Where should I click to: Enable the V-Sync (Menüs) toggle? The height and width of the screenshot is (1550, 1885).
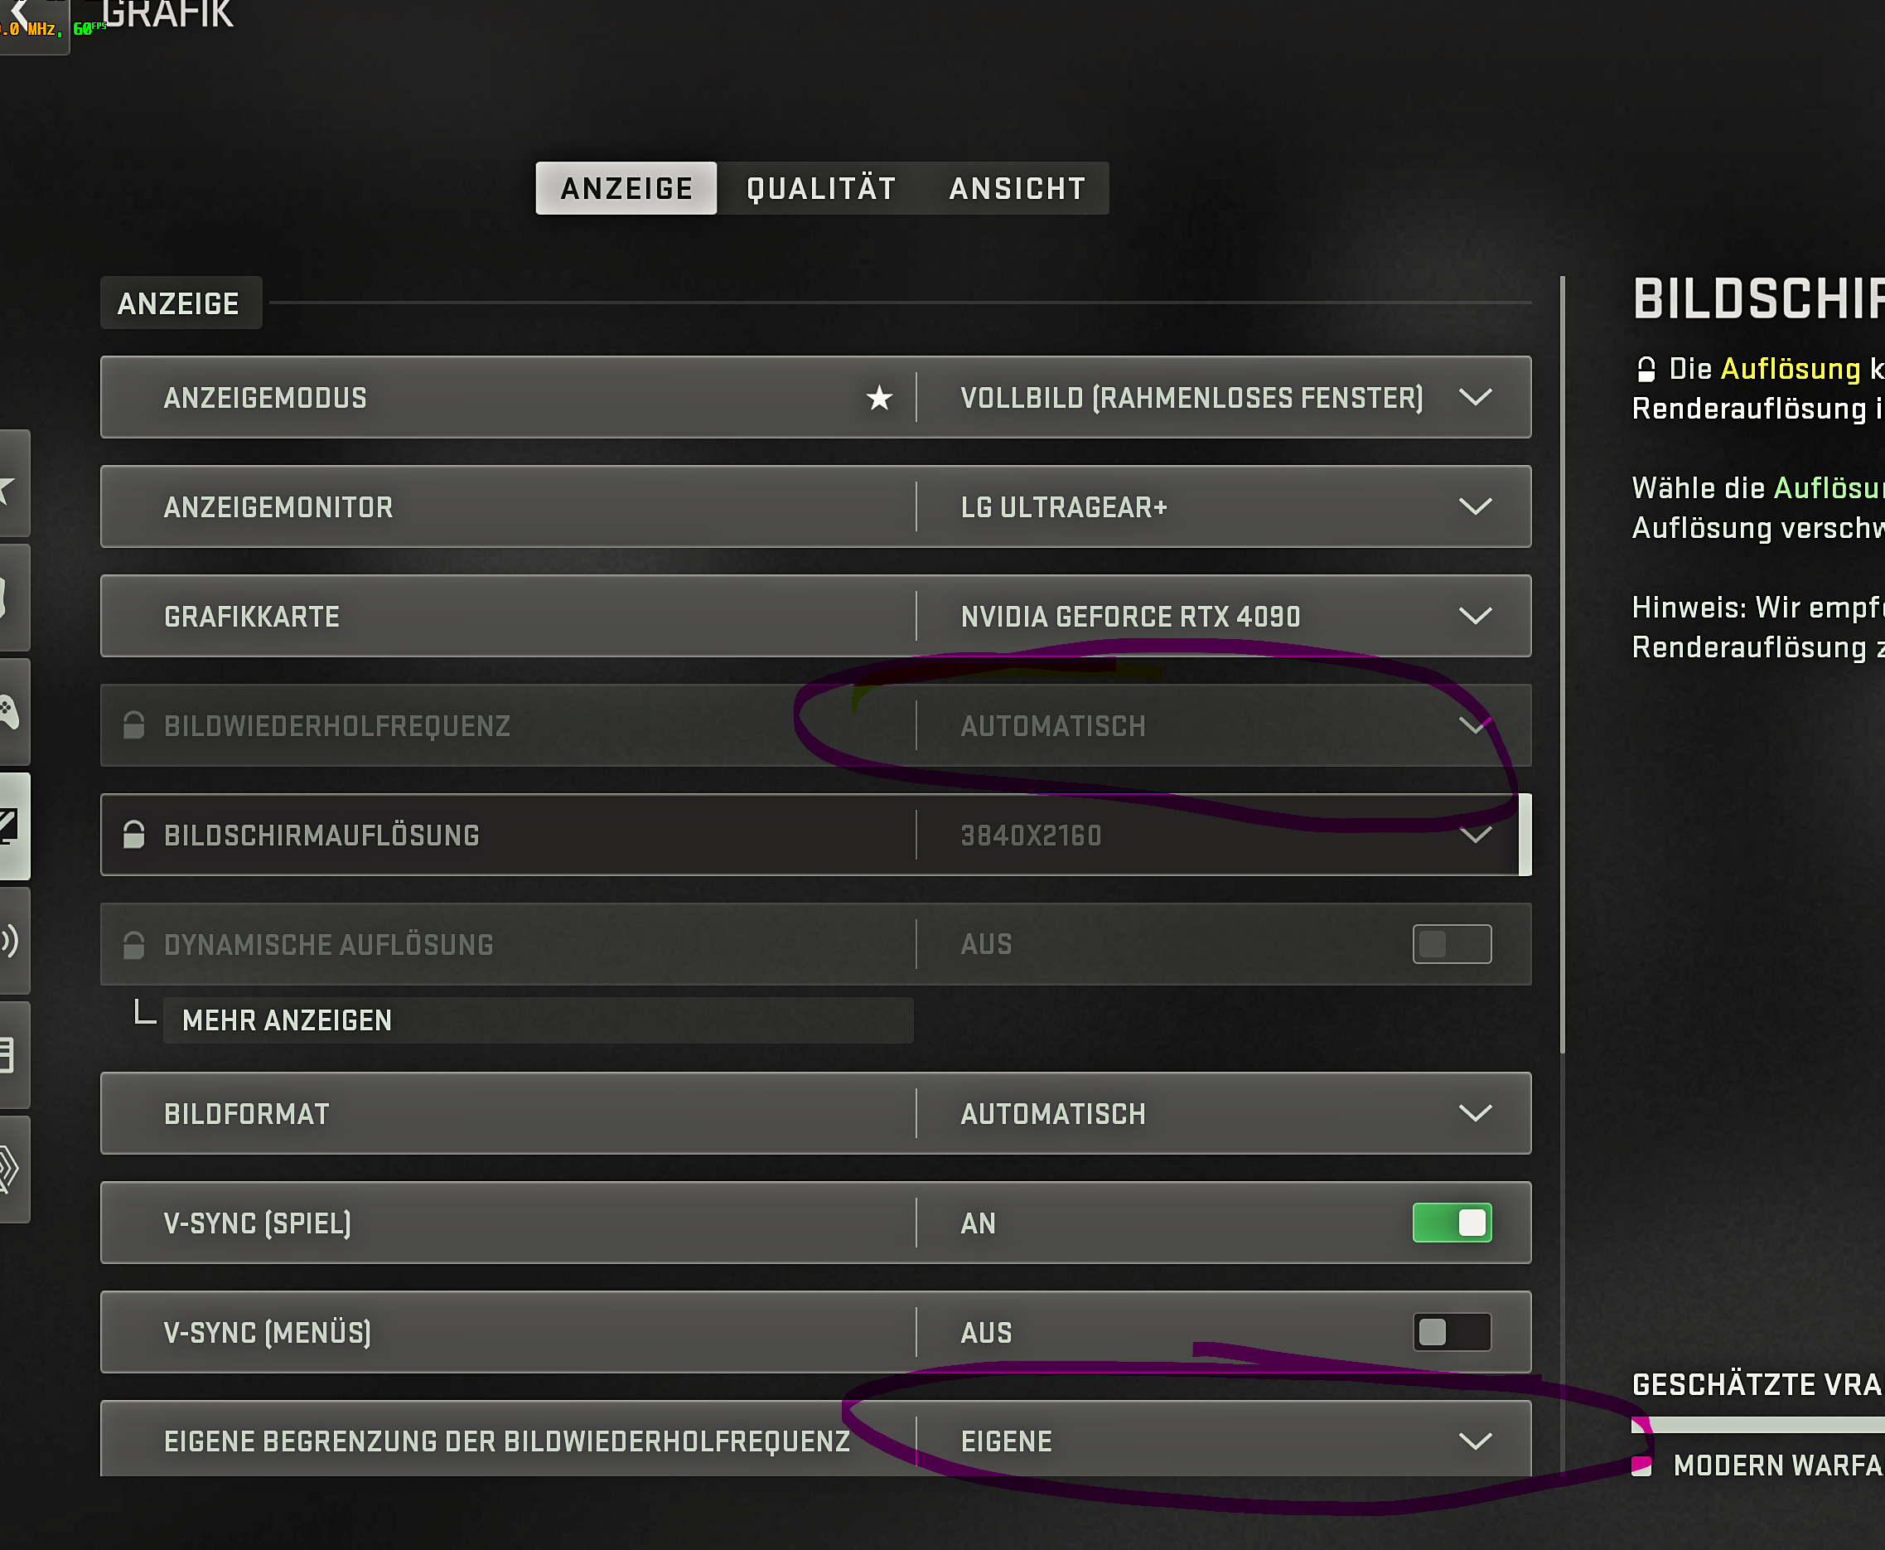1451,1332
